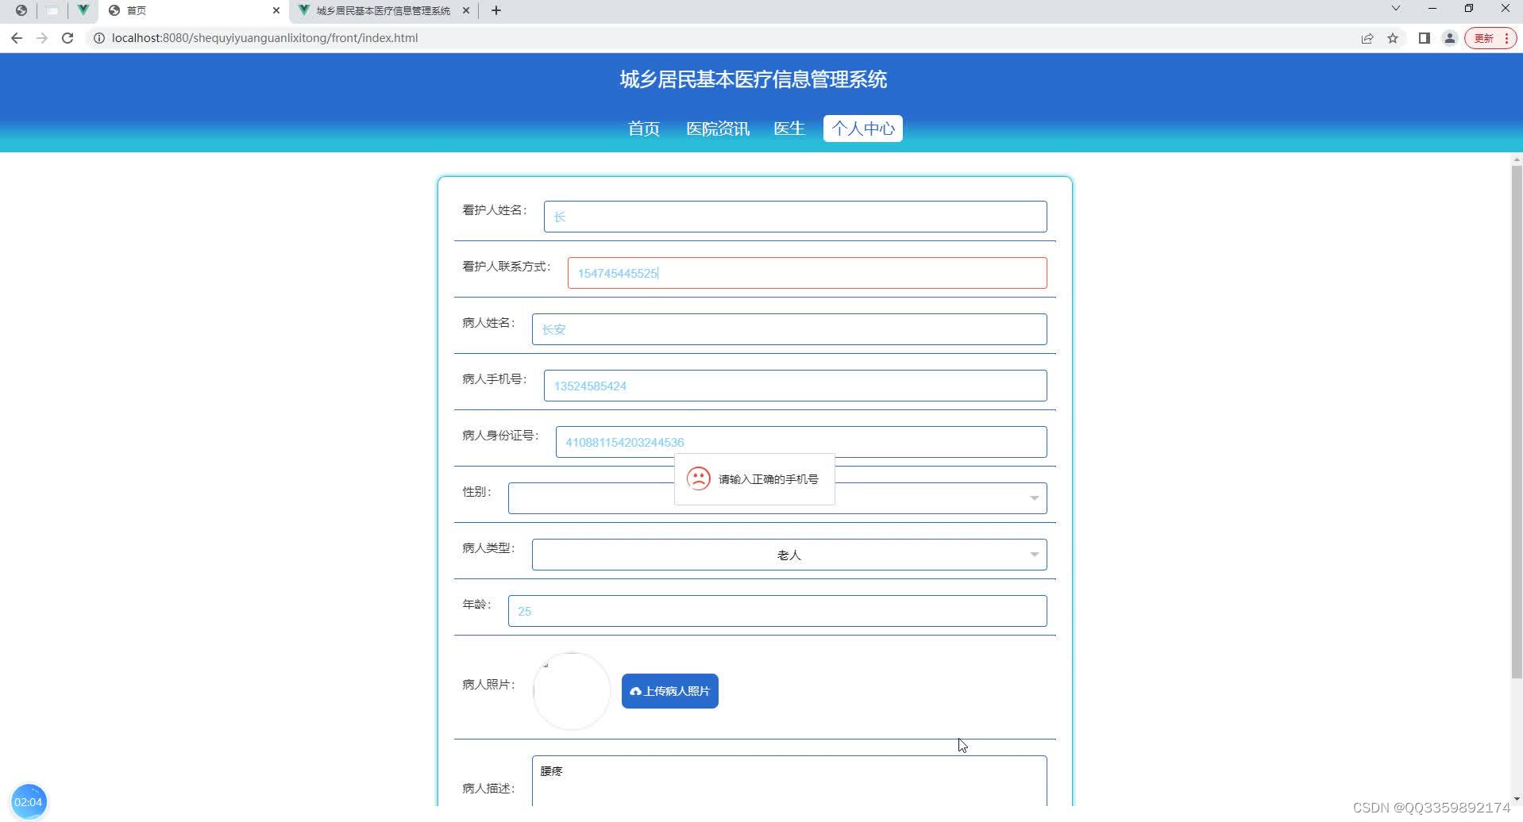Screen dimensions: 1523x822
Task: View site information icon in address bar
Action: click(99, 38)
